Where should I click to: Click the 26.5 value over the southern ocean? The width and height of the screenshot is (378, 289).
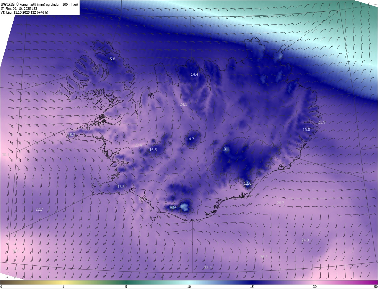pyautogui.click(x=264, y=257)
